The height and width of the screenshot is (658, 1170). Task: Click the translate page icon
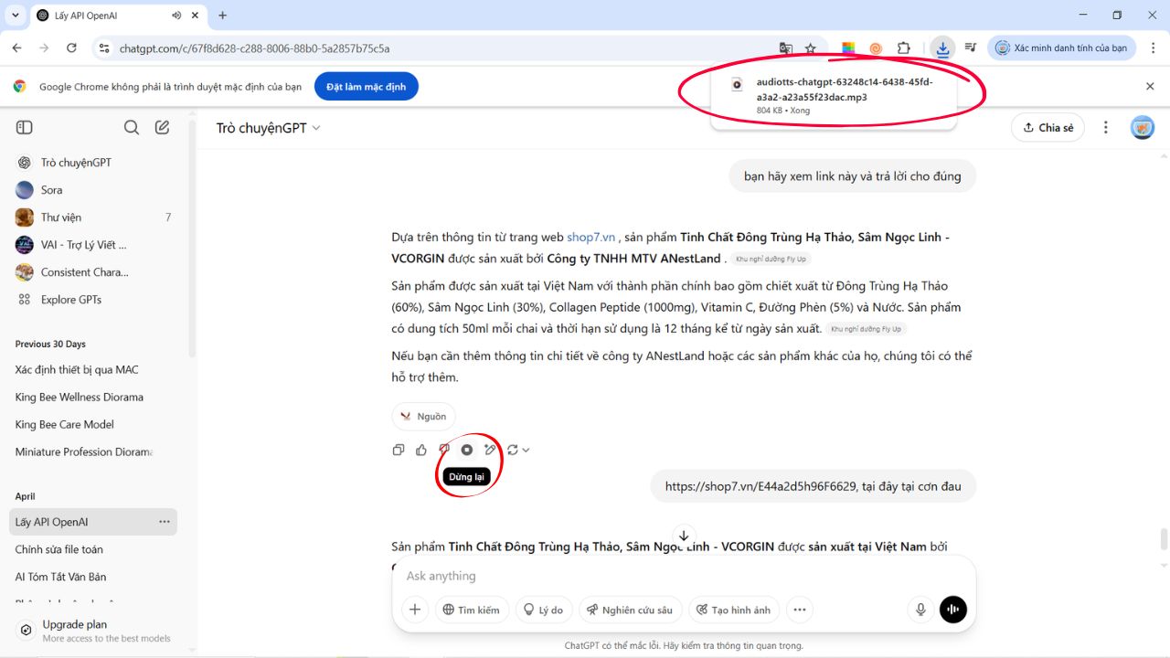tap(785, 48)
